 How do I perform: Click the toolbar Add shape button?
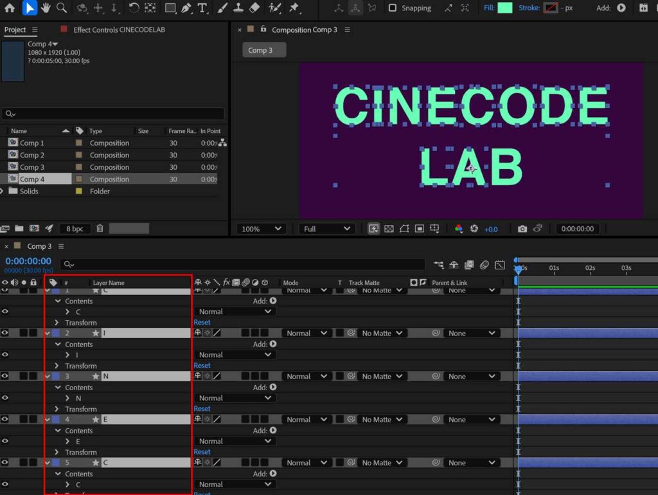pos(621,8)
